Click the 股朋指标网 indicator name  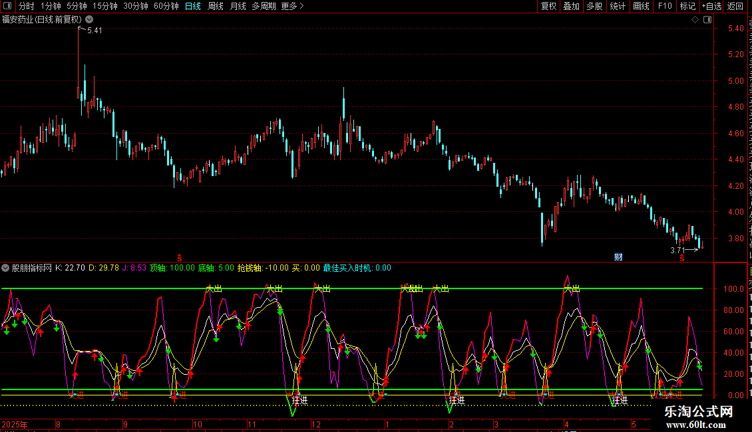point(32,269)
